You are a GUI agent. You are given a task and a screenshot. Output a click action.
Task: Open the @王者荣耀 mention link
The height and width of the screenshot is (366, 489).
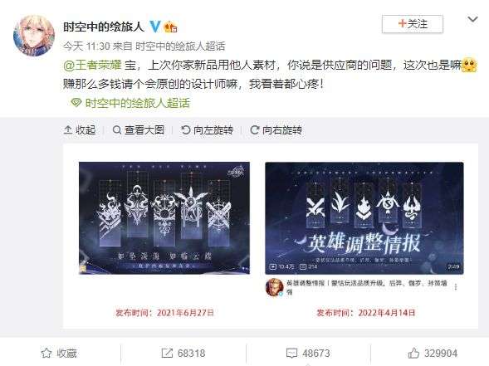click(92, 66)
